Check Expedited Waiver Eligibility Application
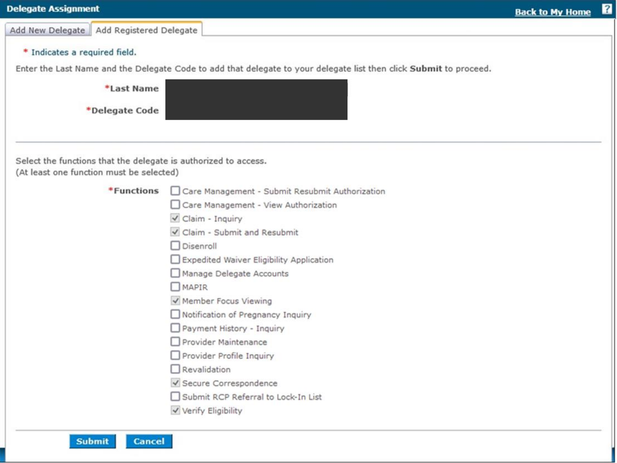617x463 pixels. point(175,259)
